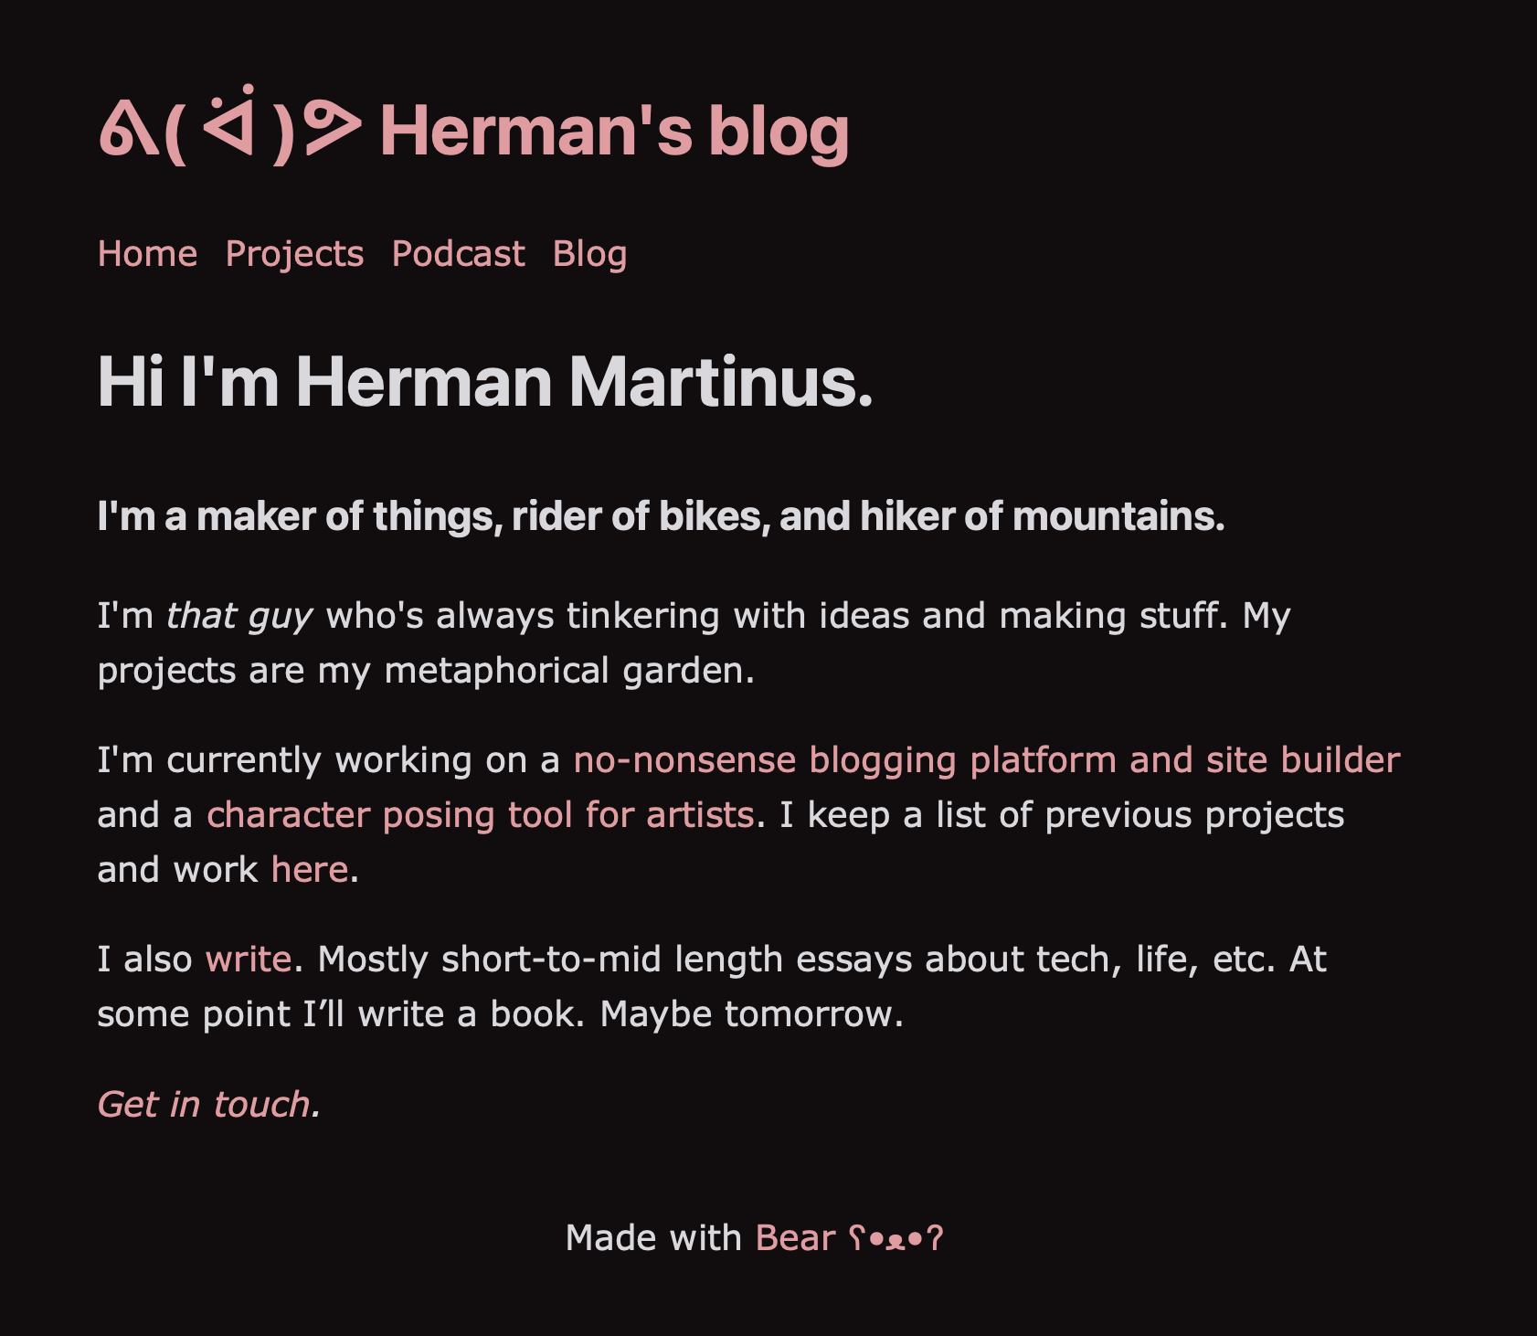Click the words "metaphorical garden"
The image size is (1537, 1336).
(568, 671)
